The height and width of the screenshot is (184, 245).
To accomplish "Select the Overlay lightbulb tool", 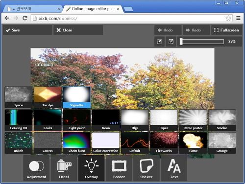I will point(91,168).
